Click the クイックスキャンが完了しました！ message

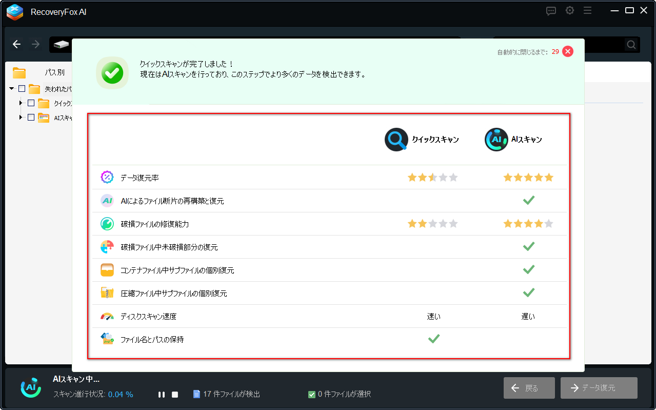(187, 64)
